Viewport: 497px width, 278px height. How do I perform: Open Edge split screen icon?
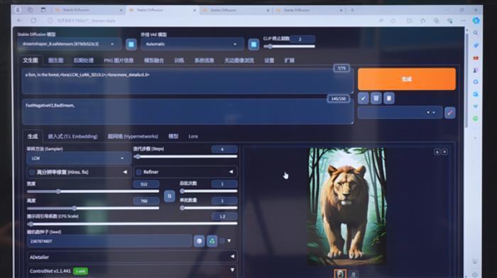point(409,21)
